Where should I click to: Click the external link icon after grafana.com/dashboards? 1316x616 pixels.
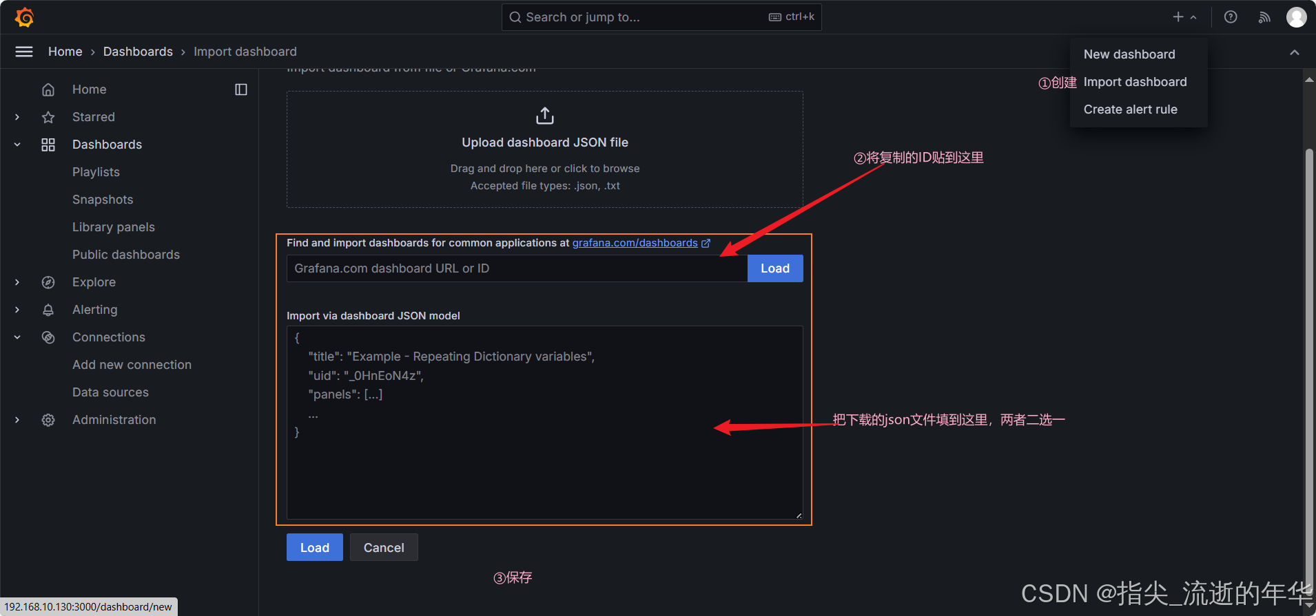click(x=706, y=243)
